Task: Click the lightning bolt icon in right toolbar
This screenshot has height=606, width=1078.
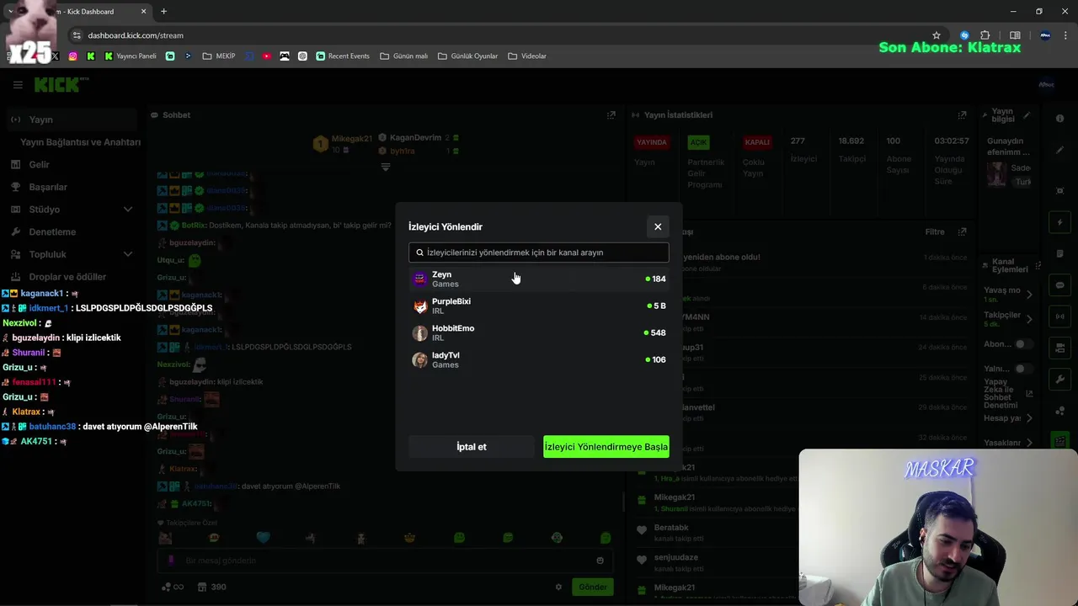Action: click(1059, 223)
